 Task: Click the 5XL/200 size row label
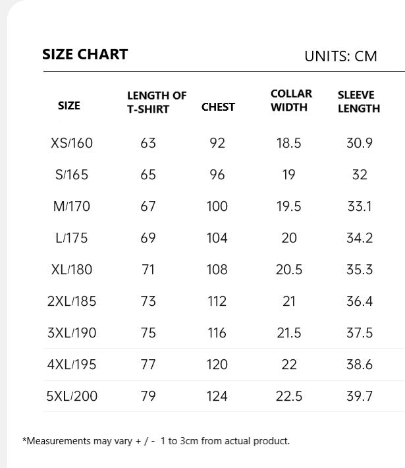coord(72,396)
